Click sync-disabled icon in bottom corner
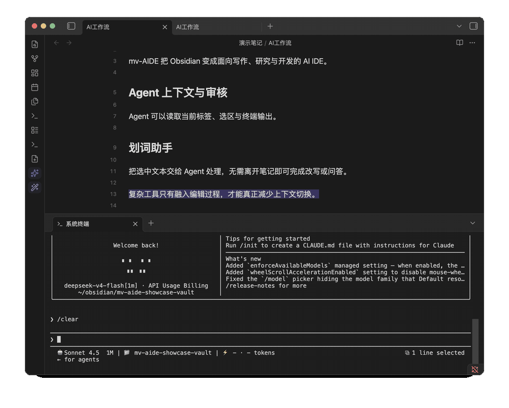The width and height of the screenshot is (509, 408). (x=475, y=369)
